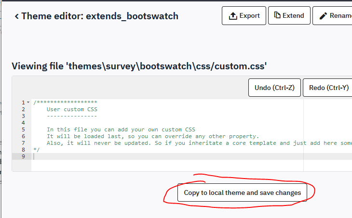Click the 'User custom CSS' comment text
The width and height of the screenshot is (352, 218).
(x=72, y=109)
